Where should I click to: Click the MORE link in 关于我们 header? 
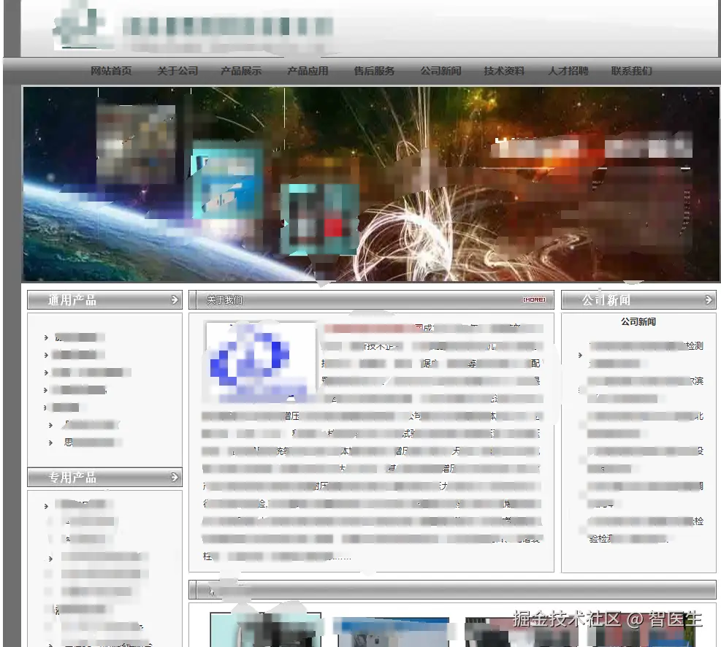tap(533, 299)
